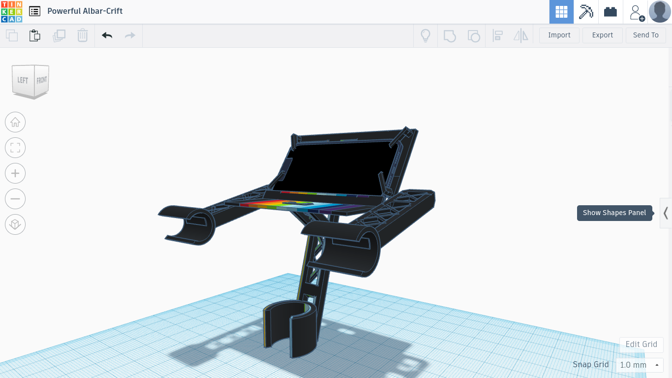672x378 pixels.
Task: Click the Duplicate and repeat icon
Action: 59,35
